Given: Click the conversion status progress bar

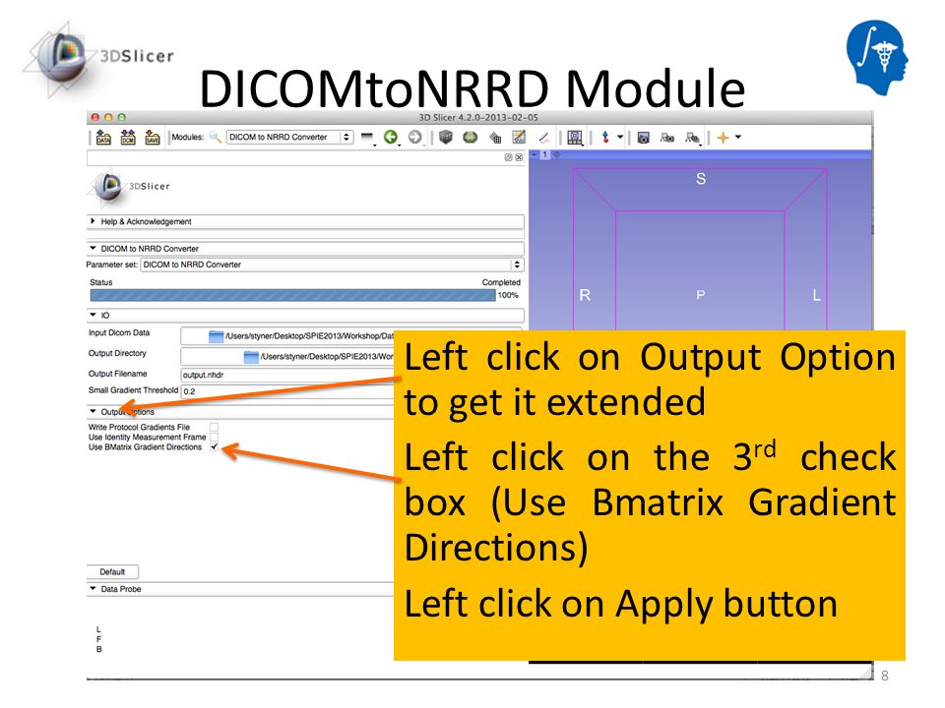Looking at the screenshot, I should (x=292, y=295).
